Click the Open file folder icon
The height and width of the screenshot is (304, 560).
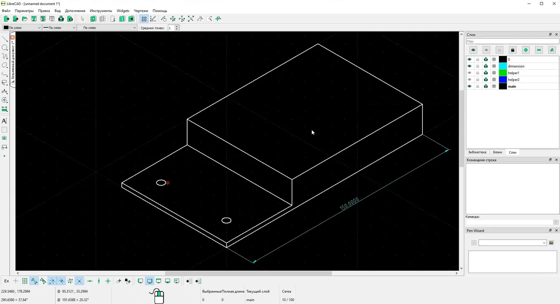tap(24, 19)
